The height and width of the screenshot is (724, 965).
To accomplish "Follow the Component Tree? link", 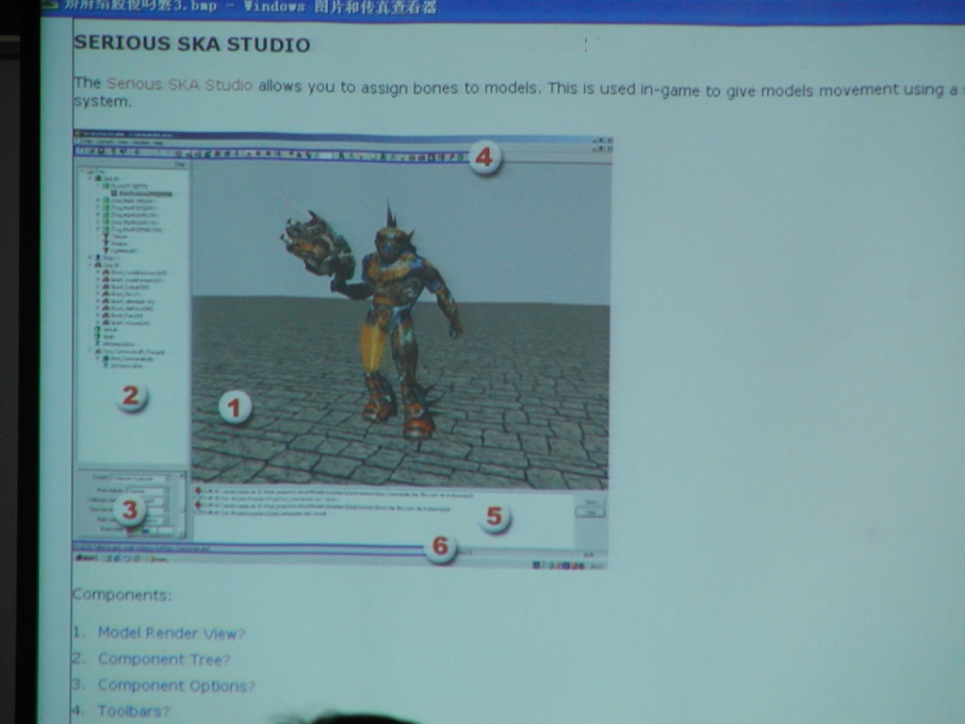I will [x=163, y=660].
